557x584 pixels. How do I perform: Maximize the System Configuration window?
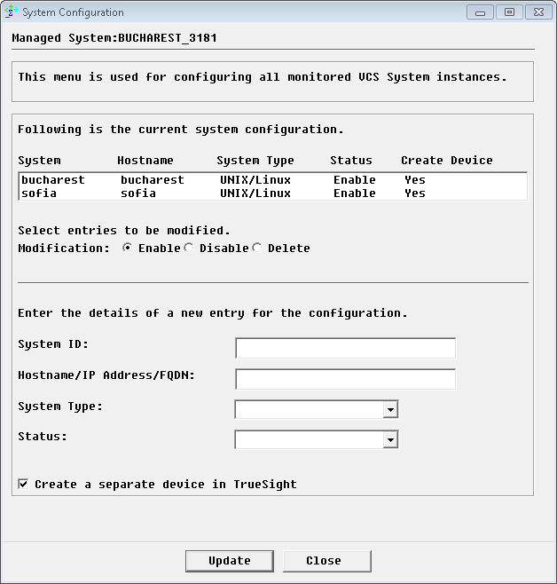point(509,12)
